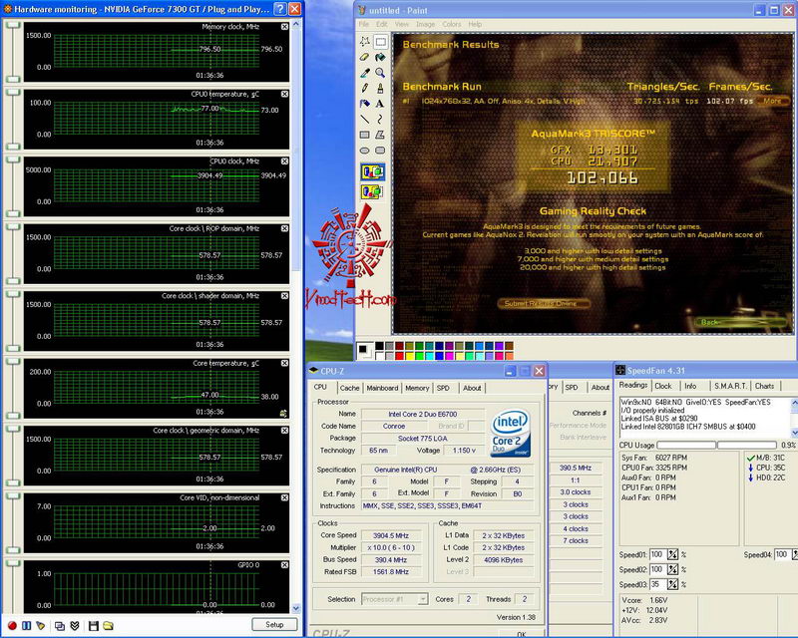
Task: Select the Ellipse shape tool
Action: [365, 151]
